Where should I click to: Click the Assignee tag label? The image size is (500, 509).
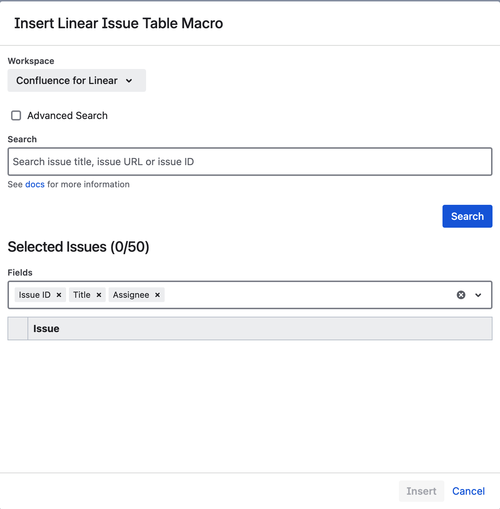tap(131, 295)
